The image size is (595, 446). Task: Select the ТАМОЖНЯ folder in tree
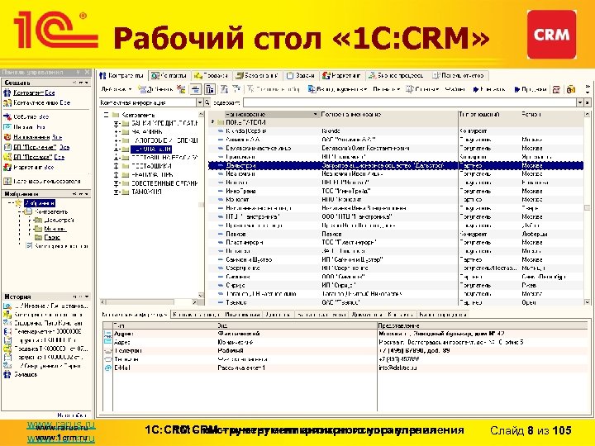click(146, 192)
